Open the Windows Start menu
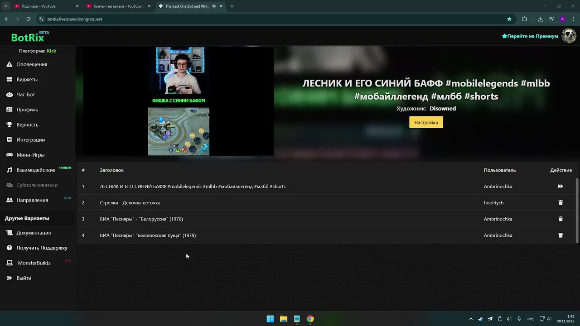580x326 pixels. tap(270, 319)
